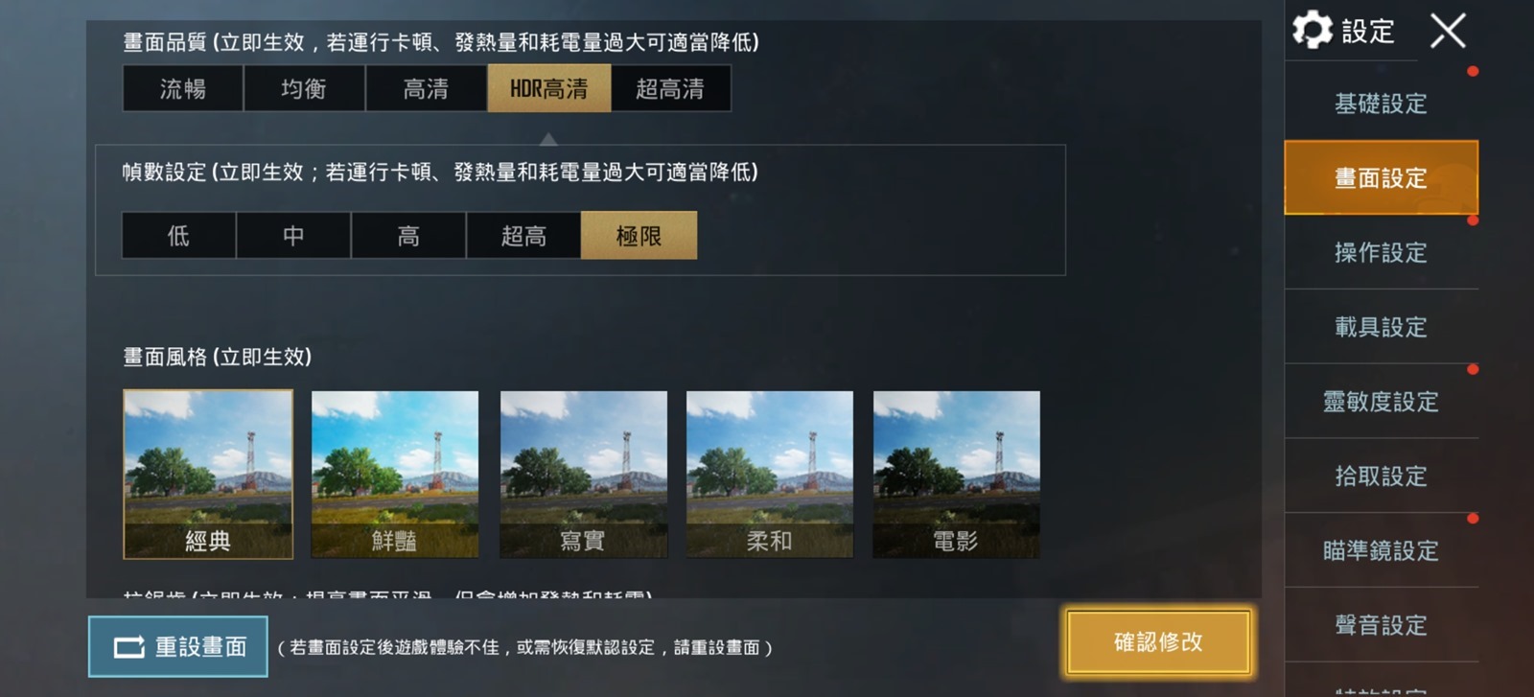This screenshot has height=697, width=1534.
Task: Pick the 經典 style thumbnail
Action: [x=208, y=474]
